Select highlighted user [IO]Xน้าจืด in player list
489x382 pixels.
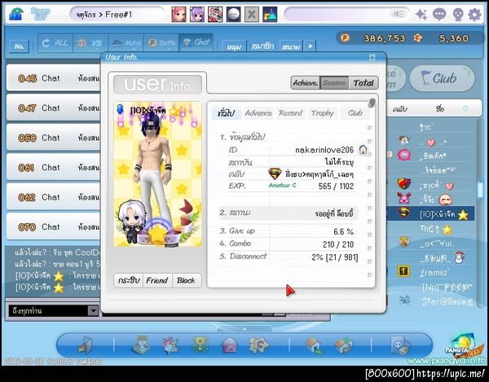pos(430,213)
